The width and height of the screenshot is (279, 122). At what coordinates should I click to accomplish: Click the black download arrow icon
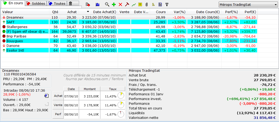(x=167, y=5)
